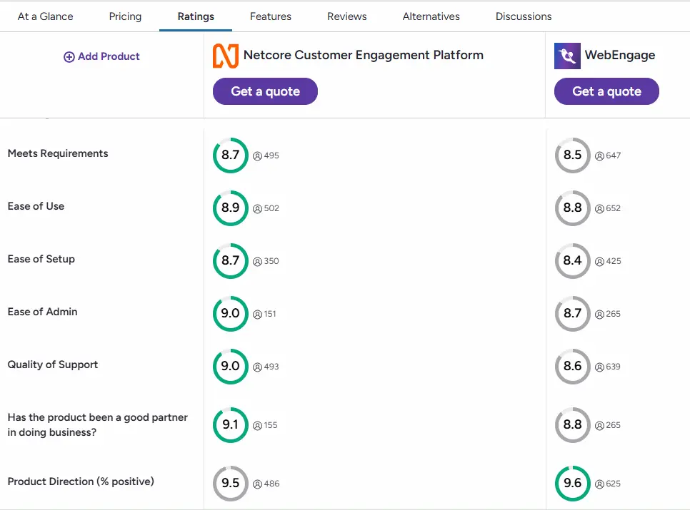Click Netcore 9.1 good partner ring
This screenshot has width=690, height=510.
click(x=231, y=425)
